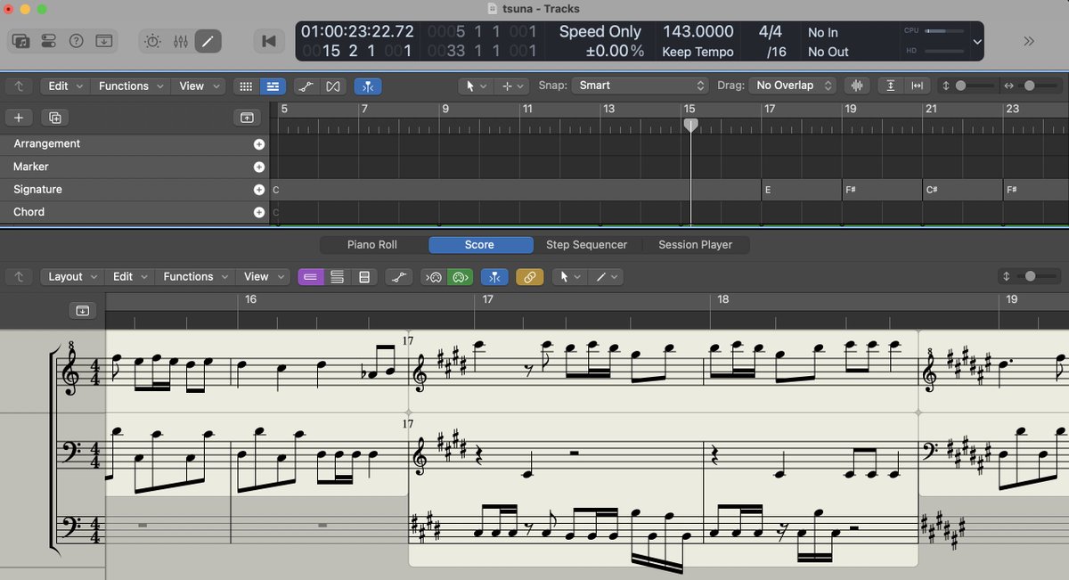Image resolution: width=1069 pixels, height=580 pixels.
Task: Click the playhead marker at bar 15
Action: [690, 126]
